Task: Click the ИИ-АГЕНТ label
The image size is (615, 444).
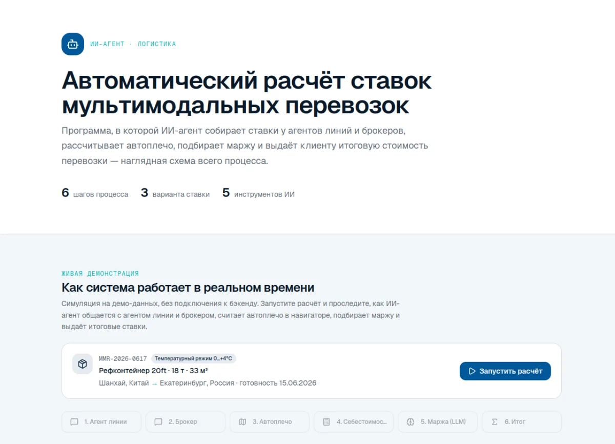Action: [x=107, y=44]
